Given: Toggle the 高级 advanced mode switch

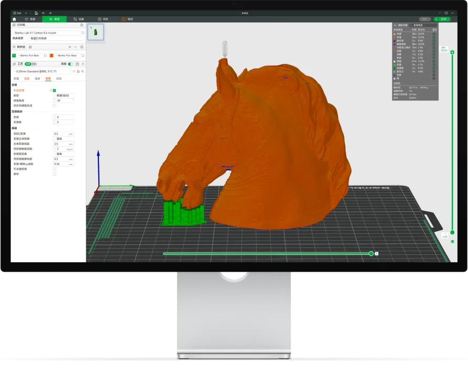Looking at the screenshot, I should [70, 64].
